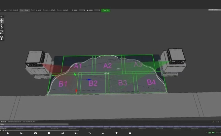The image size is (221, 136).
Task: Toggle the loop section playback mode
Action: click(35, 133)
